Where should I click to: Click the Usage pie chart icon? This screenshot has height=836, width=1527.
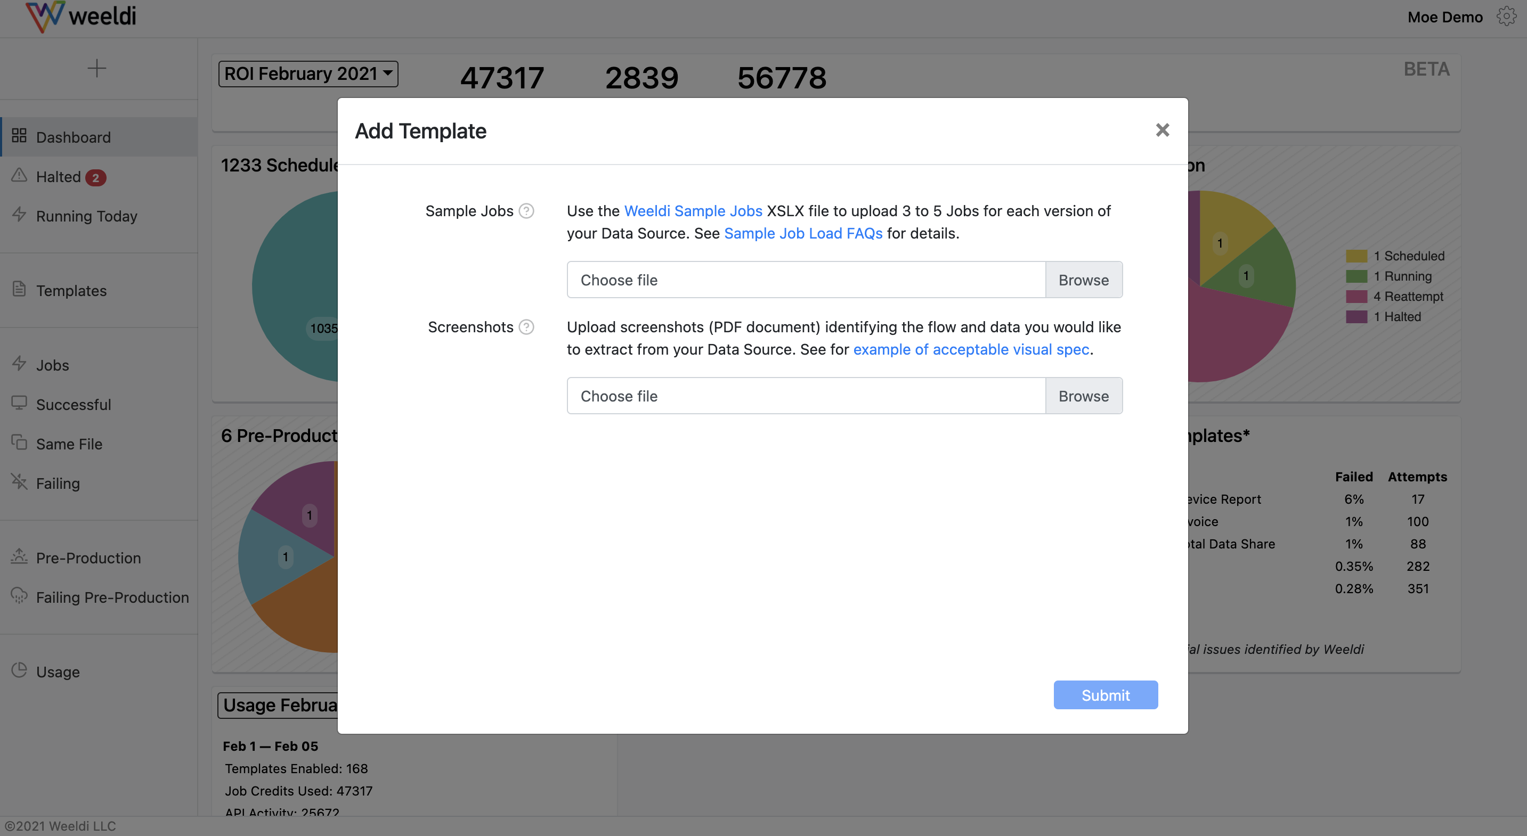click(19, 671)
